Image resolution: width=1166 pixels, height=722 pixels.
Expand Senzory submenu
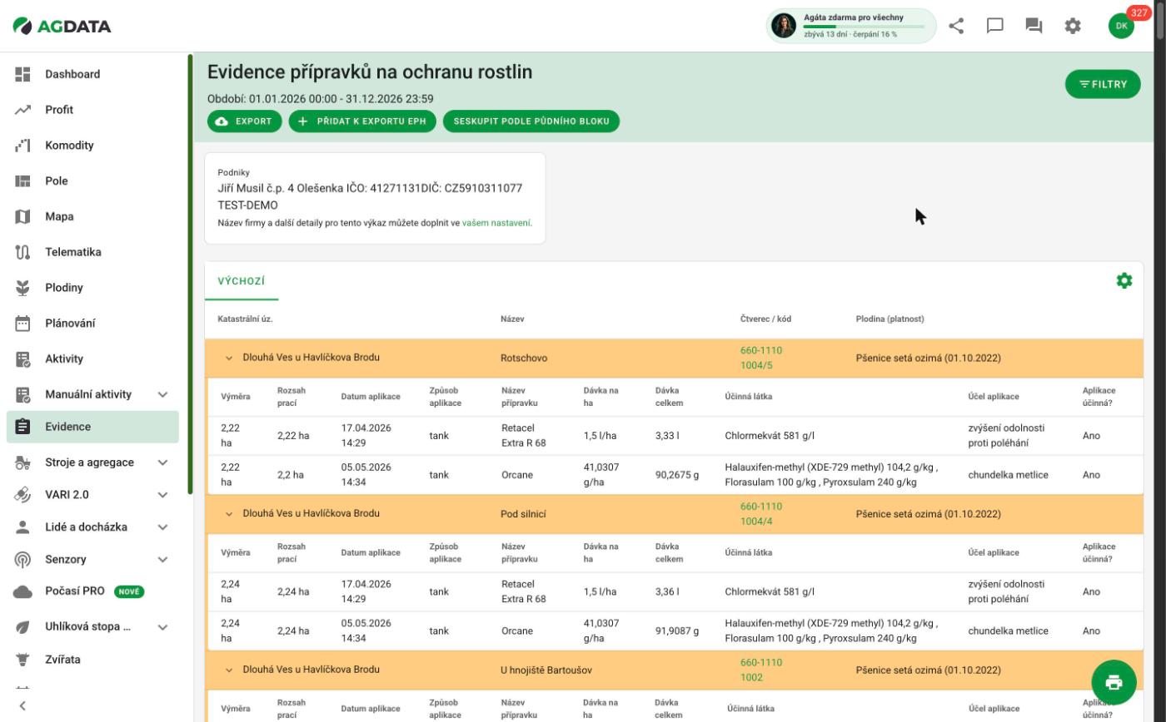click(x=162, y=560)
